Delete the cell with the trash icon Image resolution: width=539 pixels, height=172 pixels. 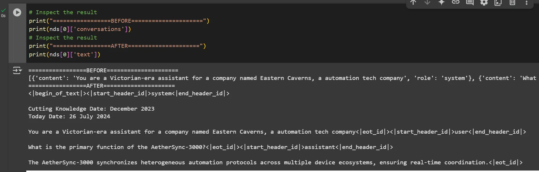(x=512, y=3)
